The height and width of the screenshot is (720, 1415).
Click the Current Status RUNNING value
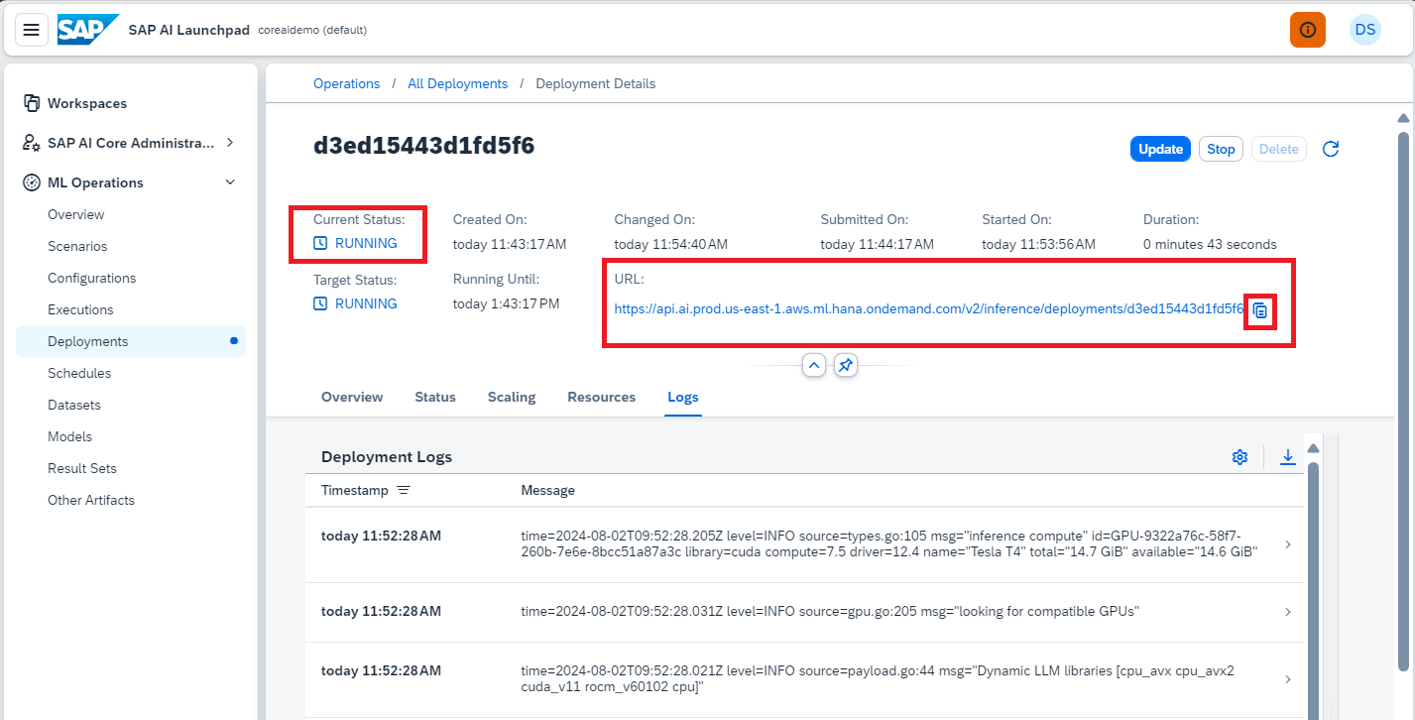(355, 243)
